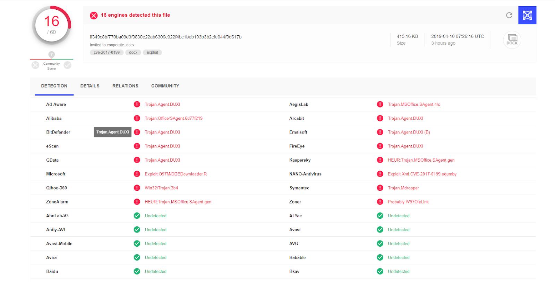
Task: Click the file SHA-256 hash text
Action: click(165, 37)
